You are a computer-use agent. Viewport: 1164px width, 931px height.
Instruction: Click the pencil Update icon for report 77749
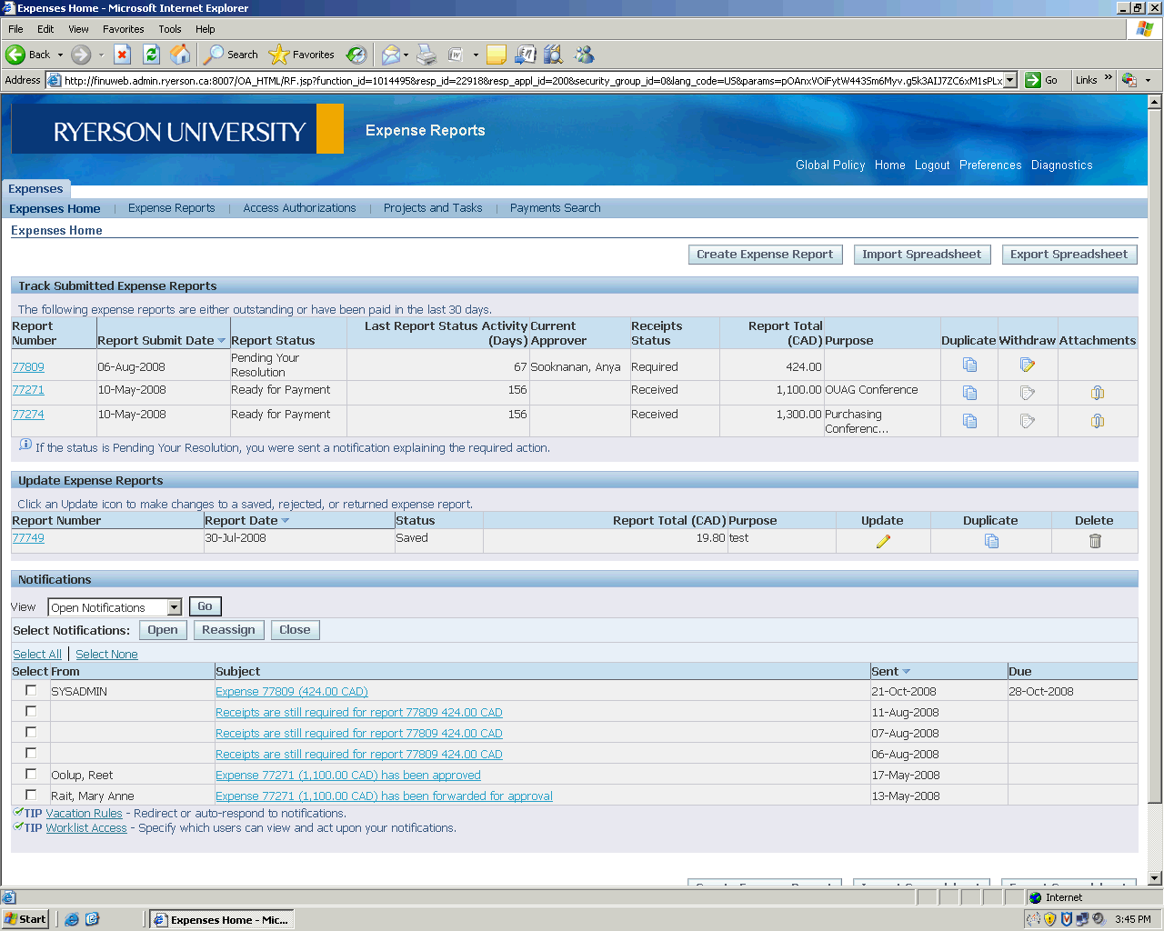pyautogui.click(x=882, y=541)
